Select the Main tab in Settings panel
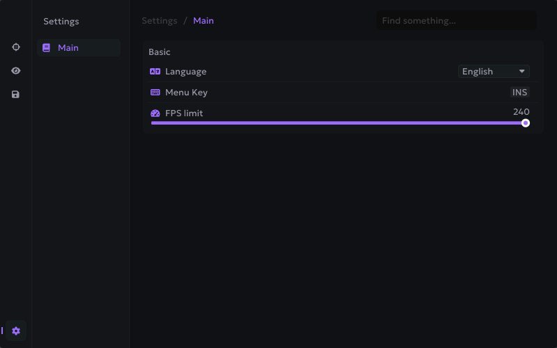557x348 pixels. (78, 48)
